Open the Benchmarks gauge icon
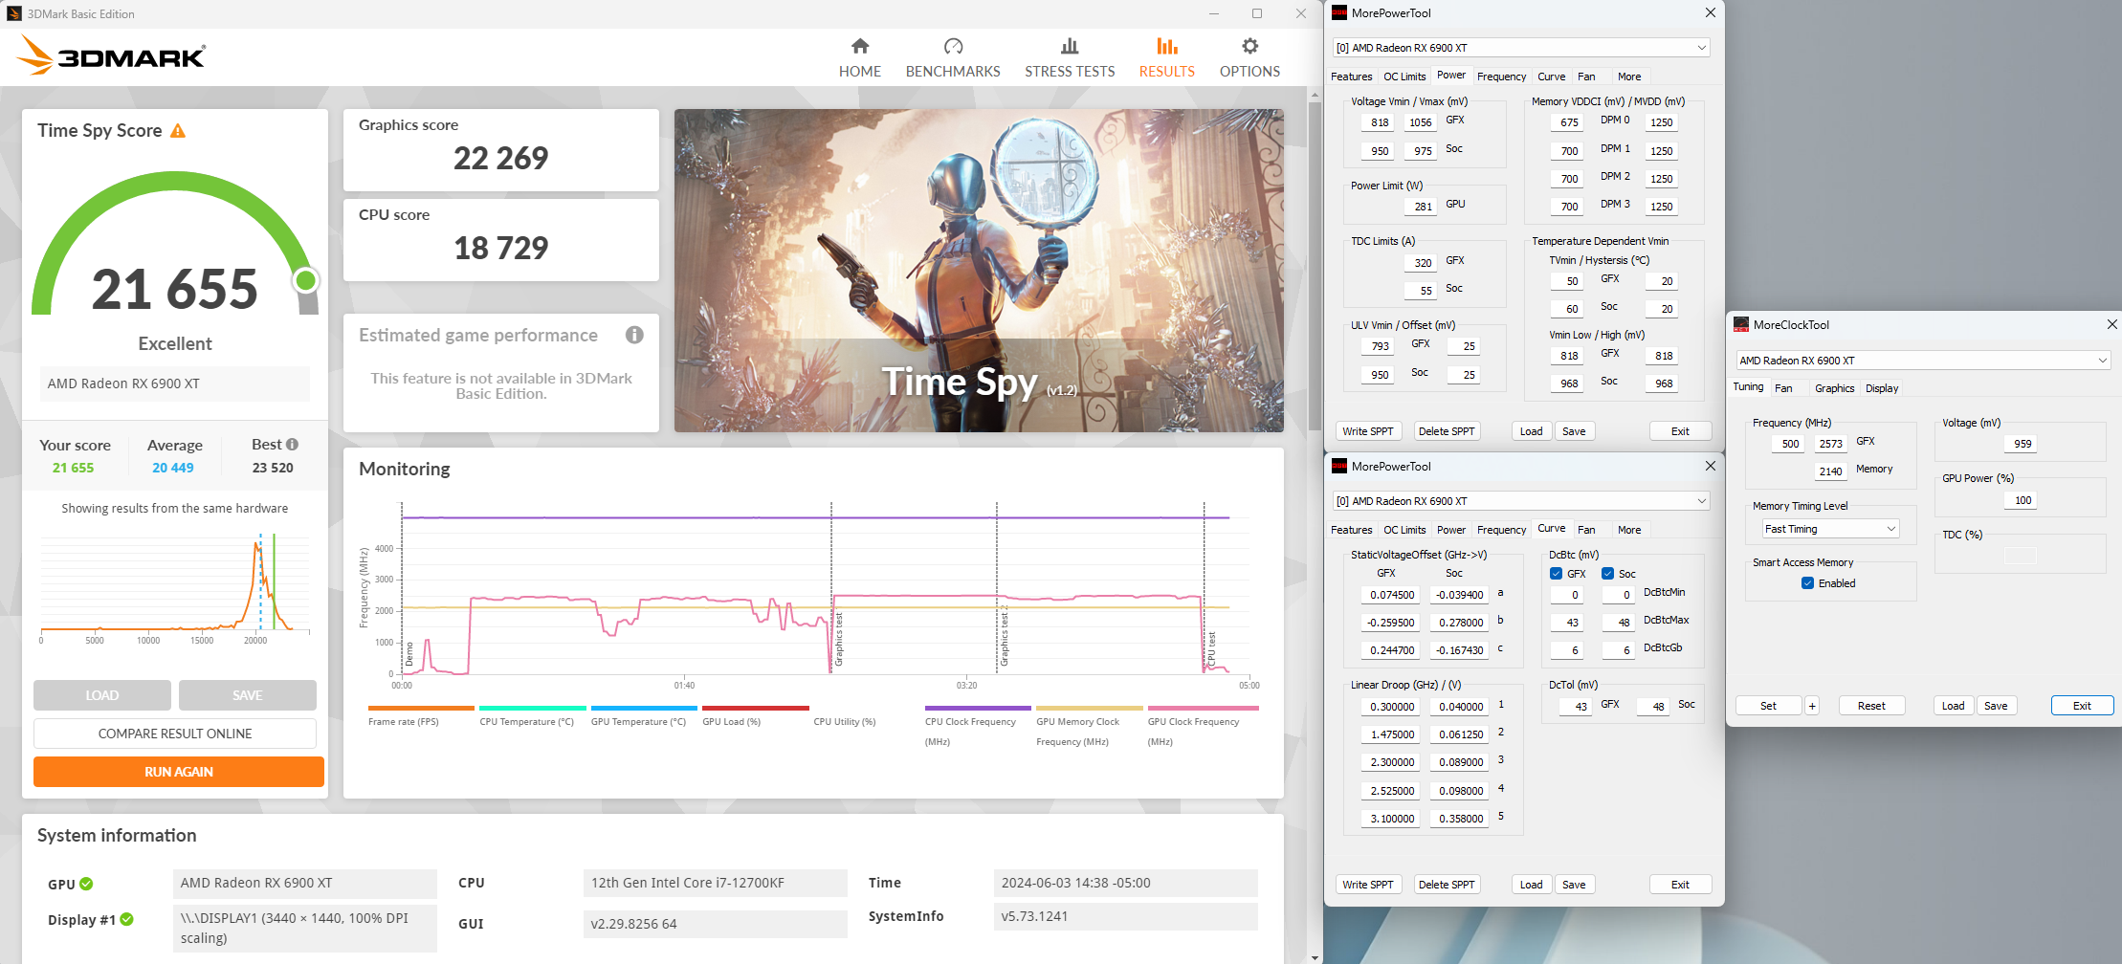Viewport: 2122px width, 964px height. pos(953,46)
